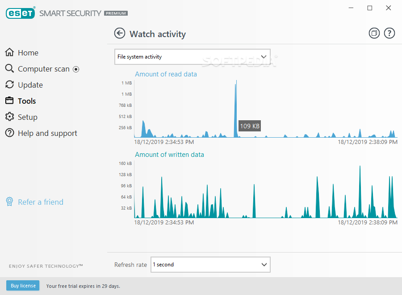Maximize the ESET window
Image resolution: width=402 pixels, height=295 pixels.
370,8
